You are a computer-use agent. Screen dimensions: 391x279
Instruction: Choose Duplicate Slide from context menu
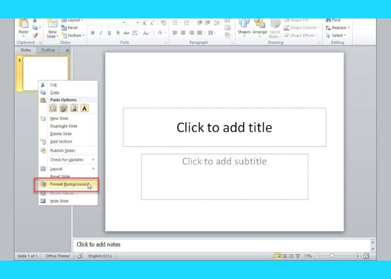point(68,126)
